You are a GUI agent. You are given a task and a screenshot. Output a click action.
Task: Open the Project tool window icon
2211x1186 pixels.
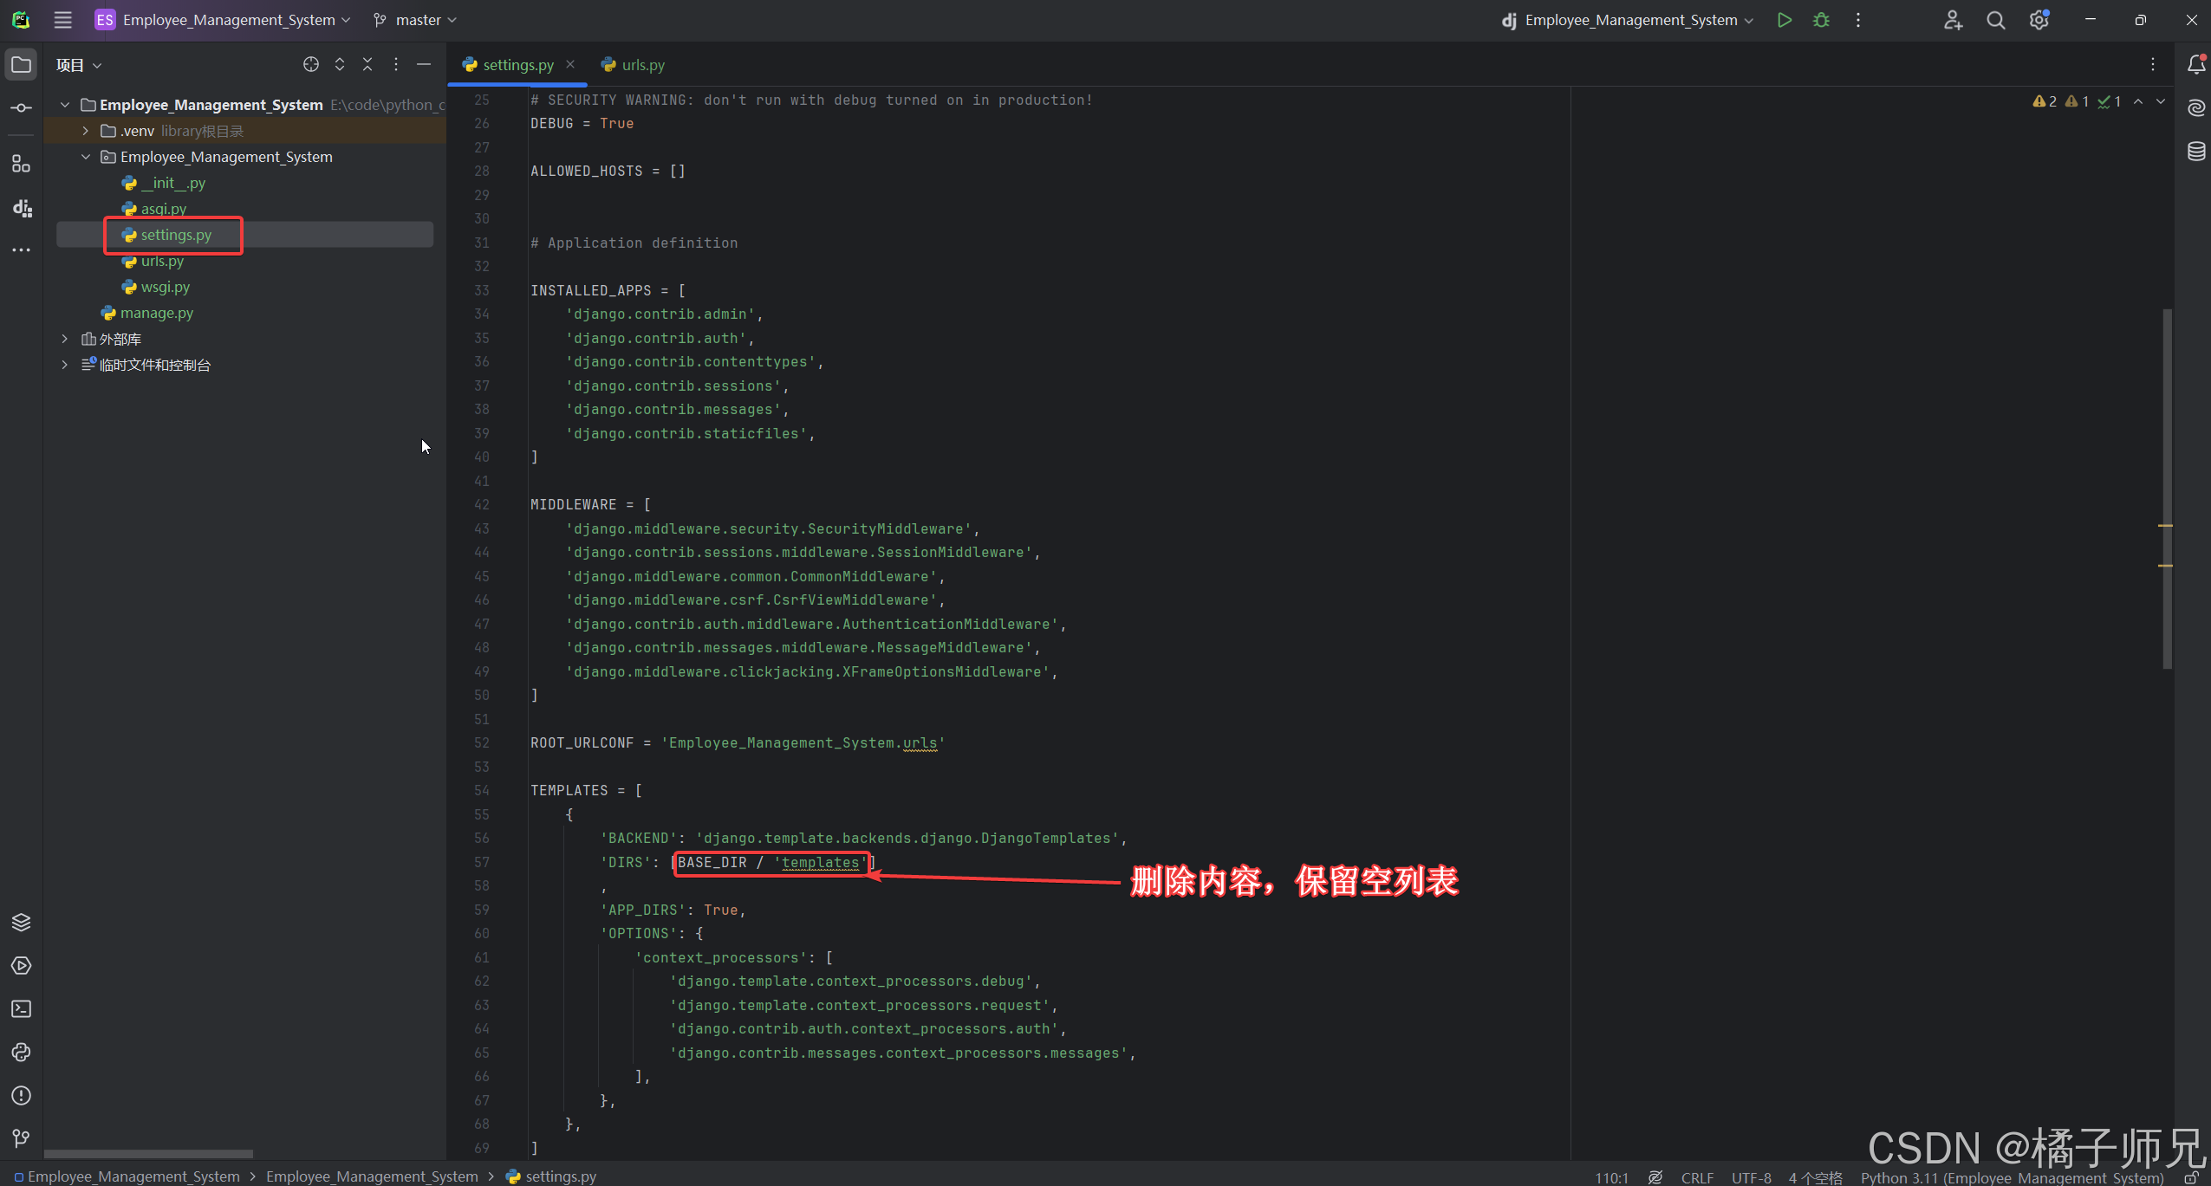coord(21,65)
